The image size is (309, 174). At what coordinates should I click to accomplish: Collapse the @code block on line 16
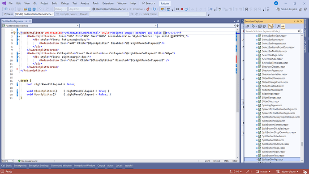point(19,81)
